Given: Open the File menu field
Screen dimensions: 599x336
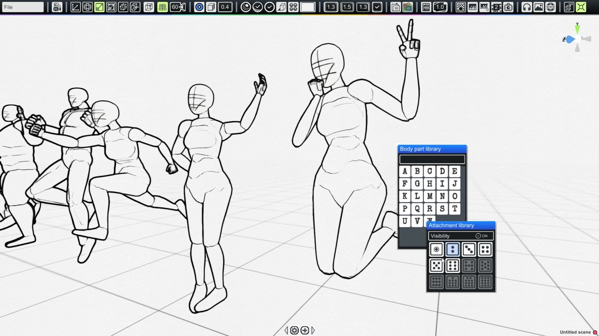Looking at the screenshot, I should pyautogui.click(x=22, y=7).
